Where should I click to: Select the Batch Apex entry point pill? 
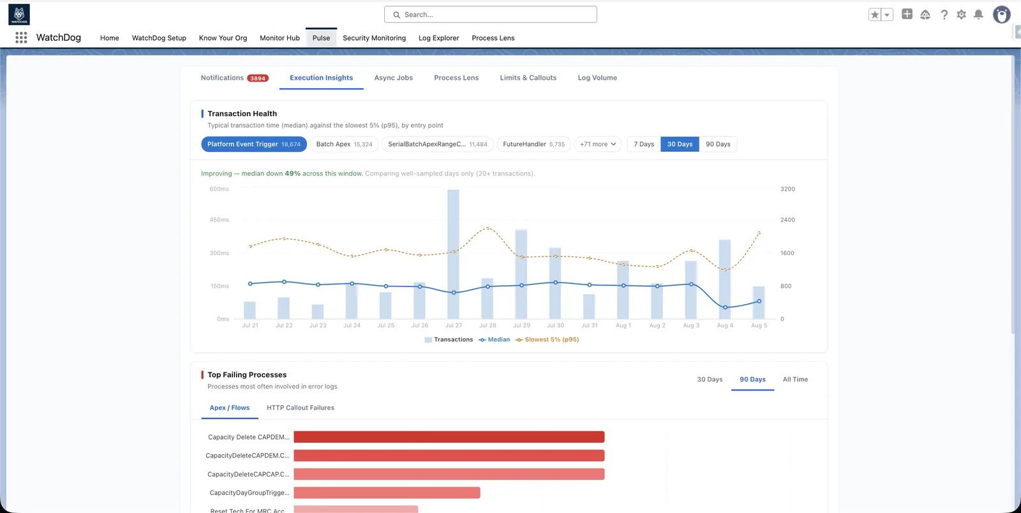(x=345, y=144)
